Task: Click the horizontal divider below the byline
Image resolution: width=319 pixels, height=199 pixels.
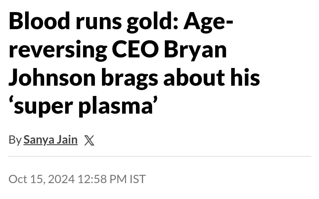Action: [160, 156]
